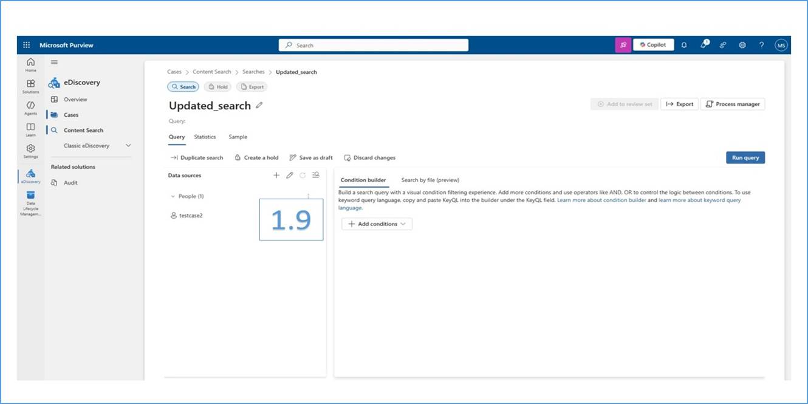Open Audit under Related solutions
The image size is (808, 404).
[x=70, y=182]
